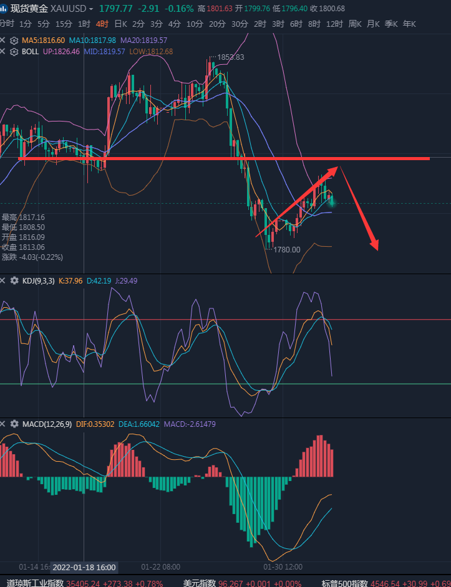Image resolution: width=451 pixels, height=587 pixels.
Task: Remove the KDJ indicator with its X icon
Action: click(x=3, y=281)
